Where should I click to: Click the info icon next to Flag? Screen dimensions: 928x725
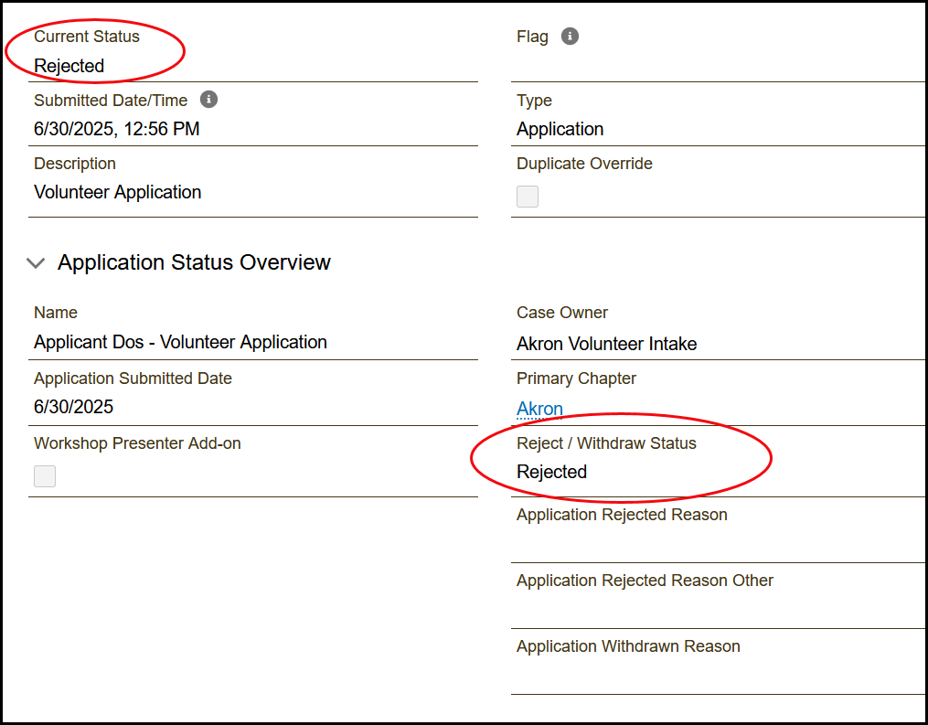(x=570, y=37)
